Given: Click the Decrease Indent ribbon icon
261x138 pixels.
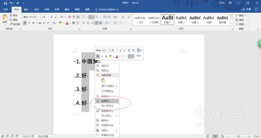Looking at the screenshot, I should tap(105, 17).
